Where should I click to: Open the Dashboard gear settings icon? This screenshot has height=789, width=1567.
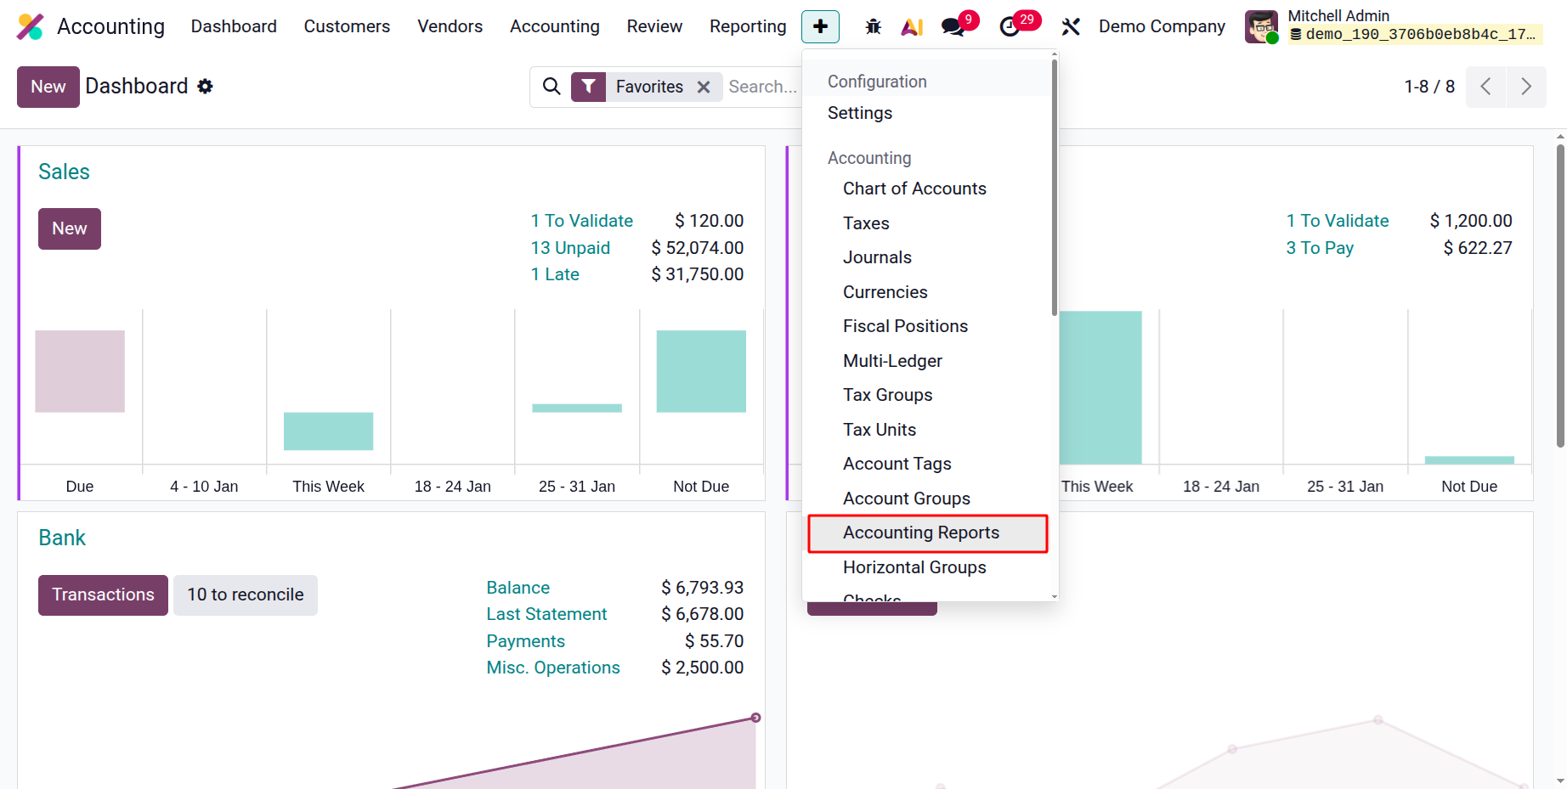(x=205, y=87)
